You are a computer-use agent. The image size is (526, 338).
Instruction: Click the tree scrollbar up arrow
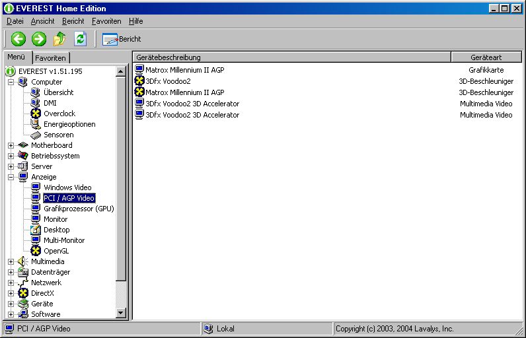point(121,71)
